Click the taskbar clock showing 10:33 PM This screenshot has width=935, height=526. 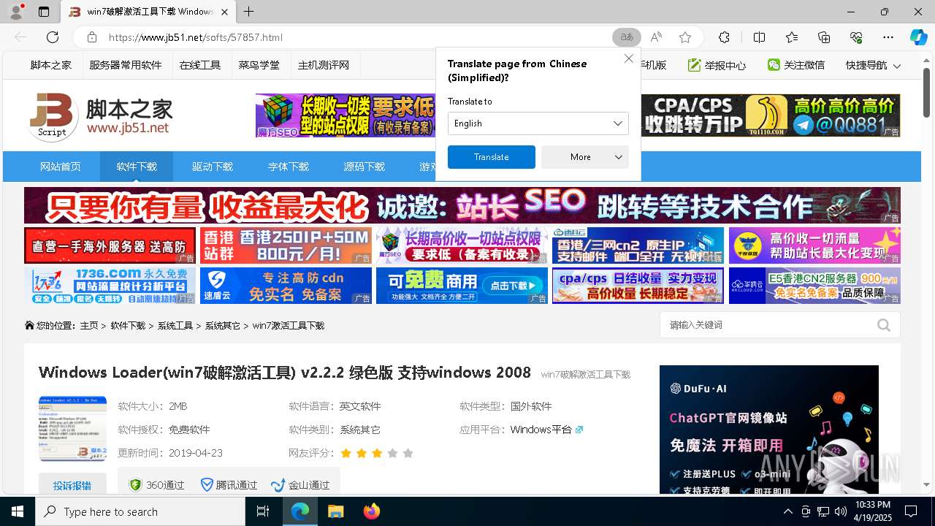pyautogui.click(x=873, y=511)
